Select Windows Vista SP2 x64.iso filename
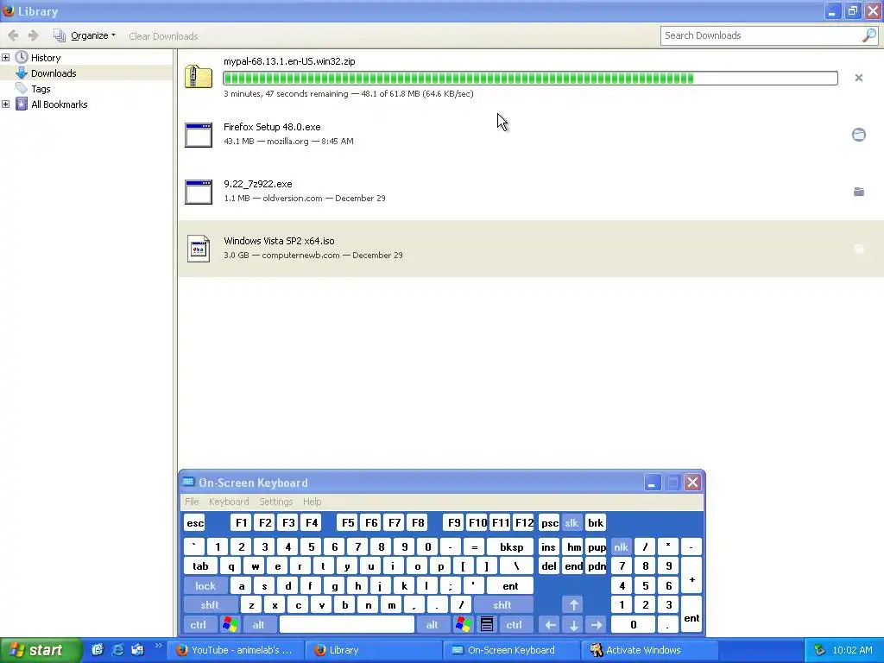Viewport: 884px width, 663px height. (279, 241)
